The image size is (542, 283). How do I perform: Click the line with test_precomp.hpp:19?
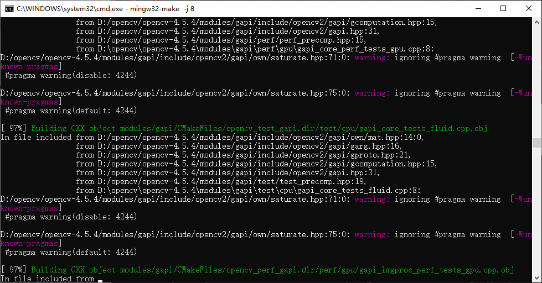coord(221,181)
